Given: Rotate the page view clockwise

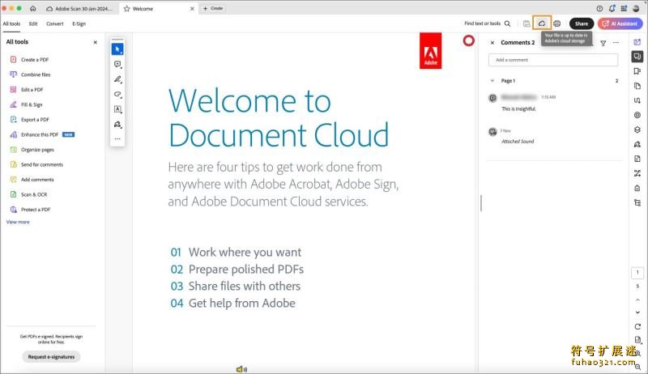Looking at the screenshot, I should pyautogui.click(x=637, y=326).
